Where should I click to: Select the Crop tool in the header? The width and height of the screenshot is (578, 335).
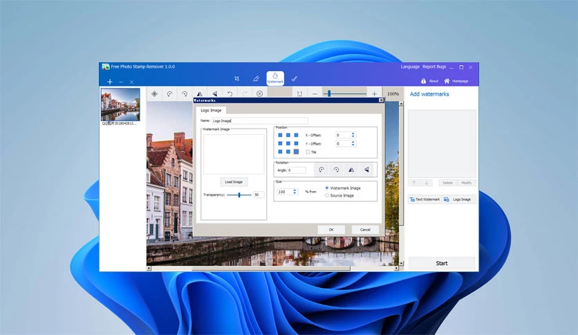[x=237, y=79]
